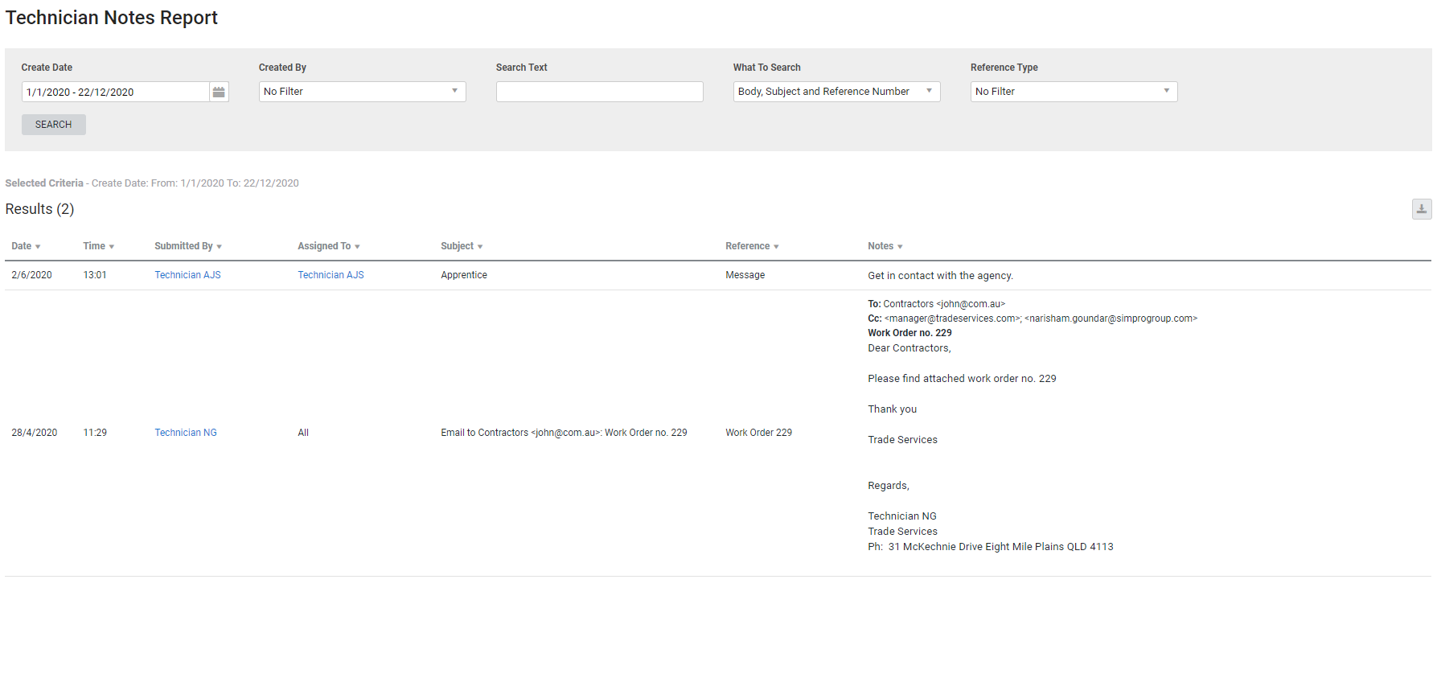Expand the What To Search dropdown
This screenshot has width=1437, height=674.
(x=836, y=92)
